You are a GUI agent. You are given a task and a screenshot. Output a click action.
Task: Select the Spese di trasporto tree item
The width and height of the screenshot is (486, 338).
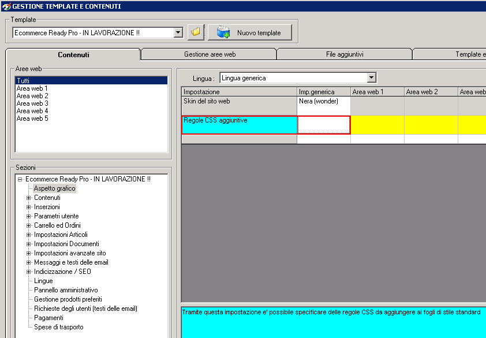pos(58,327)
